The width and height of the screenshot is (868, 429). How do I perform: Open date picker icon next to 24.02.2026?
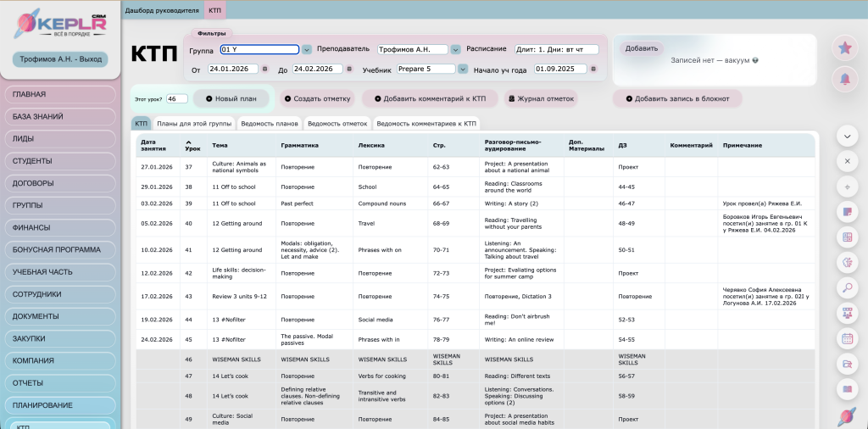350,69
